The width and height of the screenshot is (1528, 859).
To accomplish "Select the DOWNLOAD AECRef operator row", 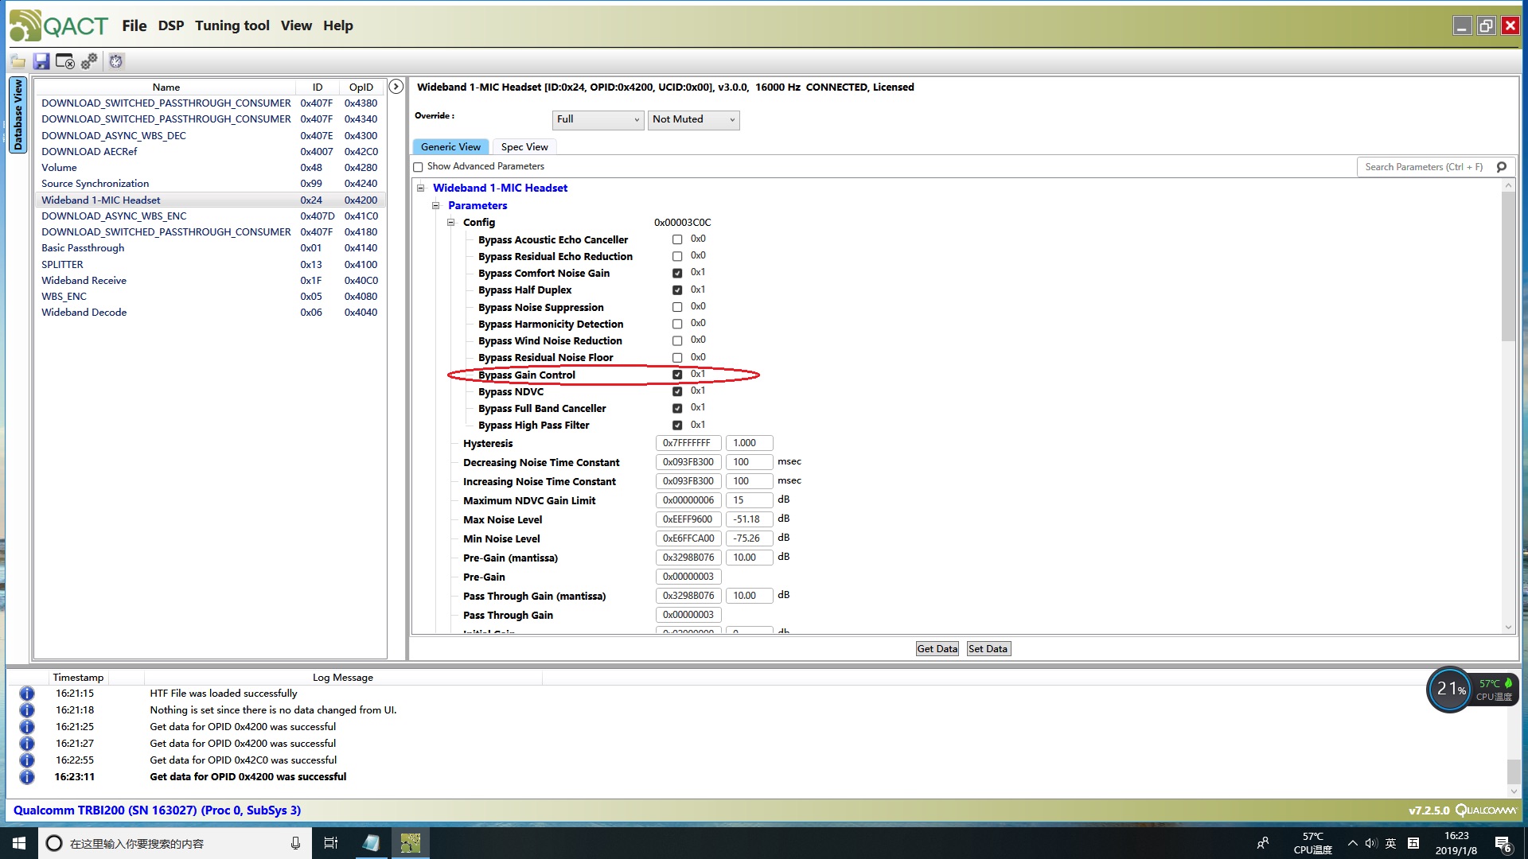I will tap(210, 152).
